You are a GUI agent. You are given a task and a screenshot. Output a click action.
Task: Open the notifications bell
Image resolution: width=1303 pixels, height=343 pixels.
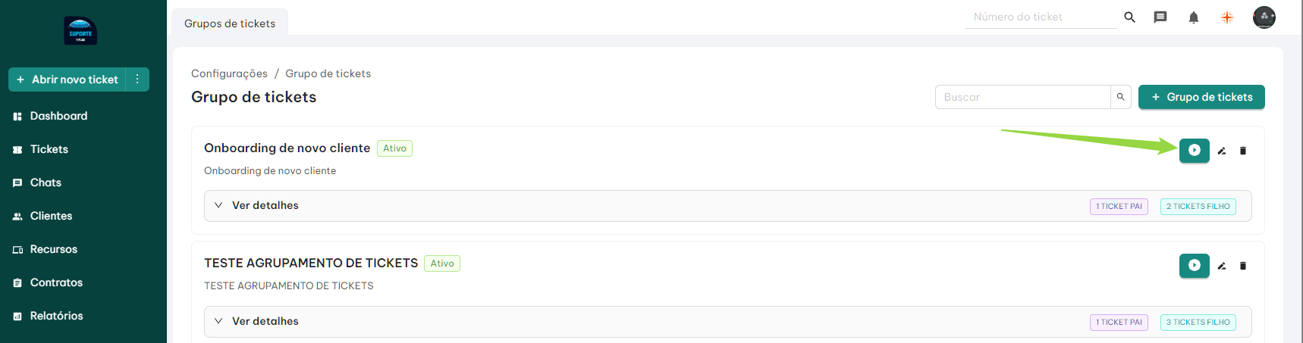click(1194, 17)
